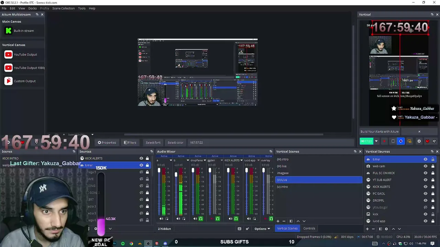Open the Edit menu
Screen dimensions: 440x247
coord(12,8)
